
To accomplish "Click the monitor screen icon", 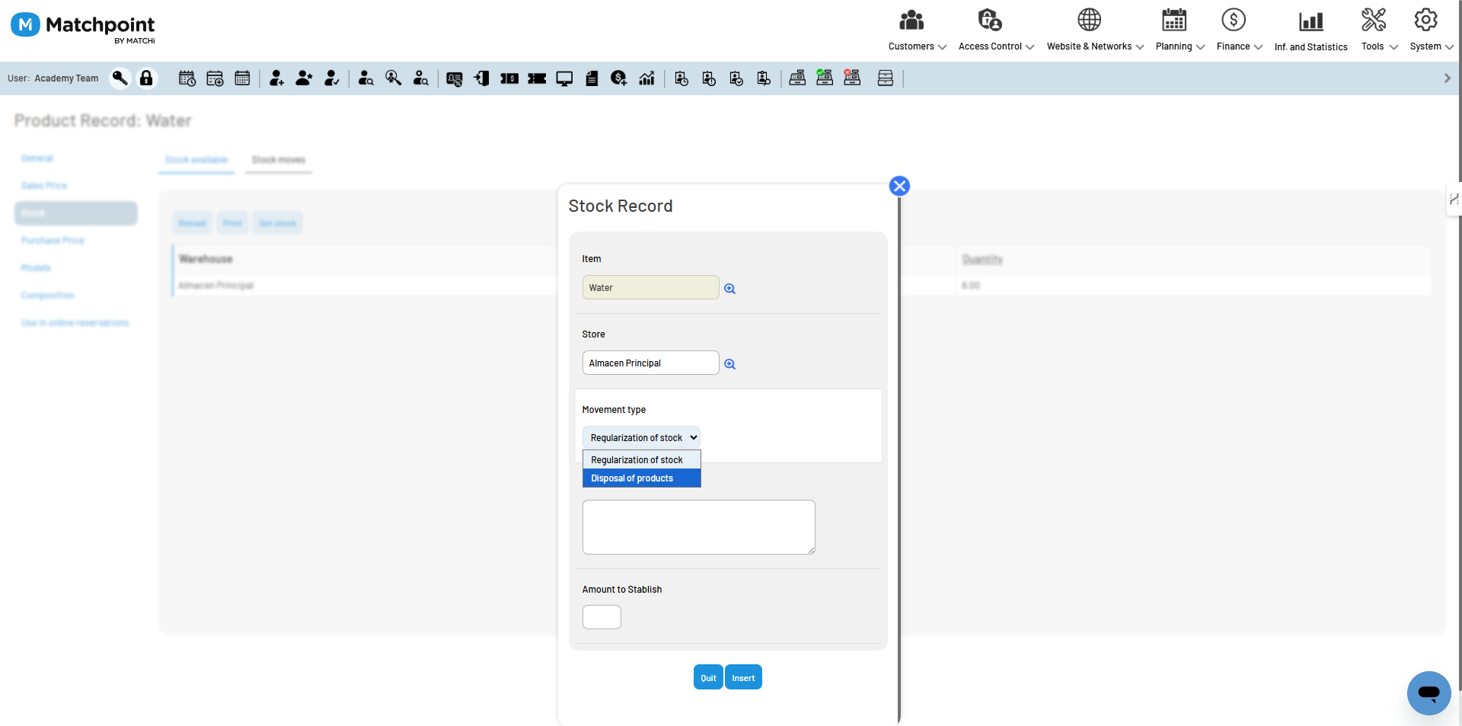I will [x=564, y=78].
